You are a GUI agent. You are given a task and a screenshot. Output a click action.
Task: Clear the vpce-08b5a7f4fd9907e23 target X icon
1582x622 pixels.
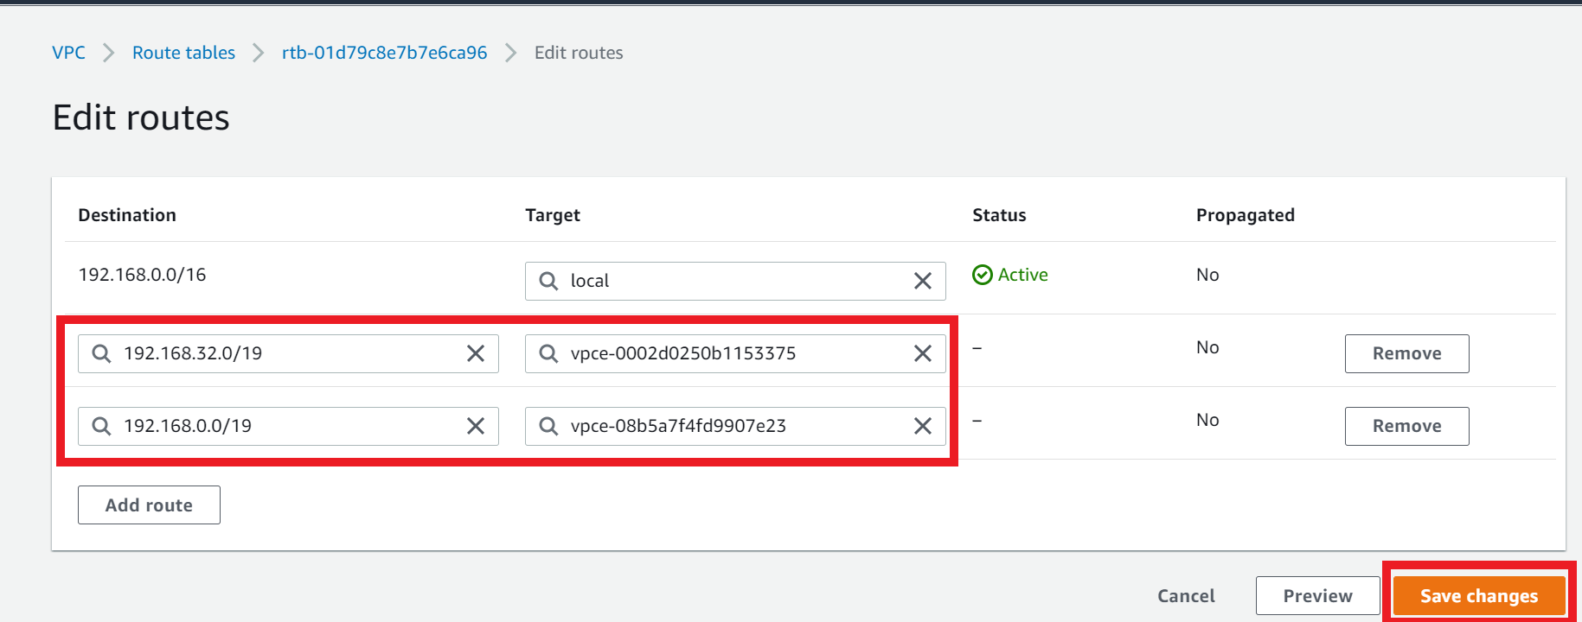point(923,426)
